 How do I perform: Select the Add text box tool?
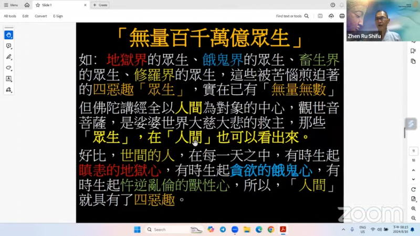click(x=9, y=79)
